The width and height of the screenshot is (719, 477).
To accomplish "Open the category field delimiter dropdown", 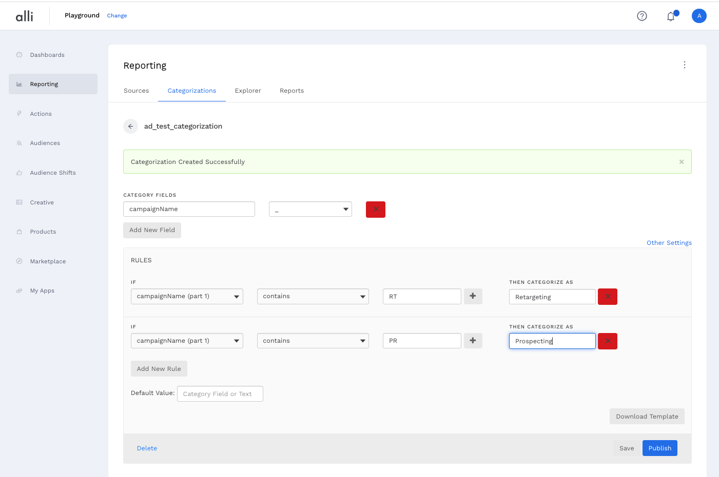I will click(310, 209).
